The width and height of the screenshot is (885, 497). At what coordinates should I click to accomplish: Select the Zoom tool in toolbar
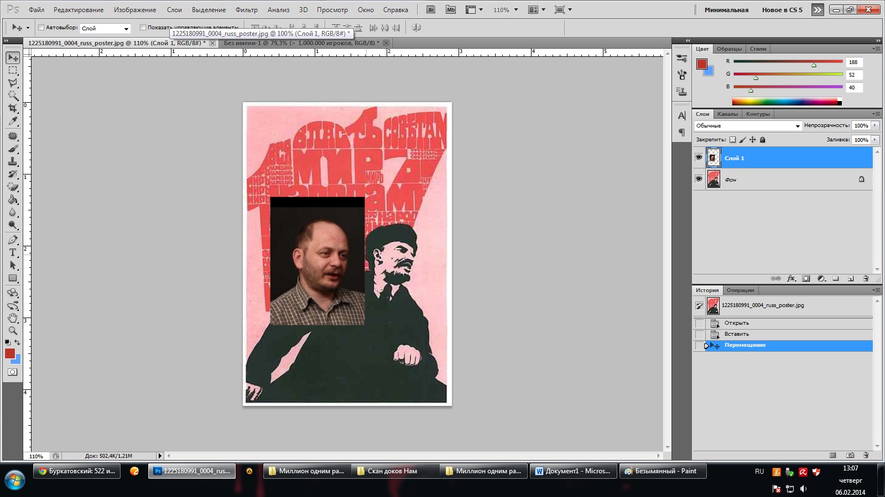pos(13,331)
